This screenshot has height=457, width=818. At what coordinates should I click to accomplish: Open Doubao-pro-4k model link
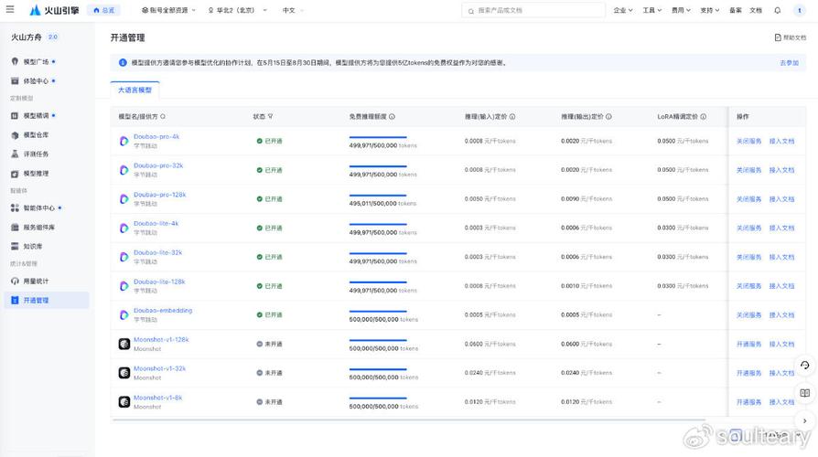tap(156, 136)
